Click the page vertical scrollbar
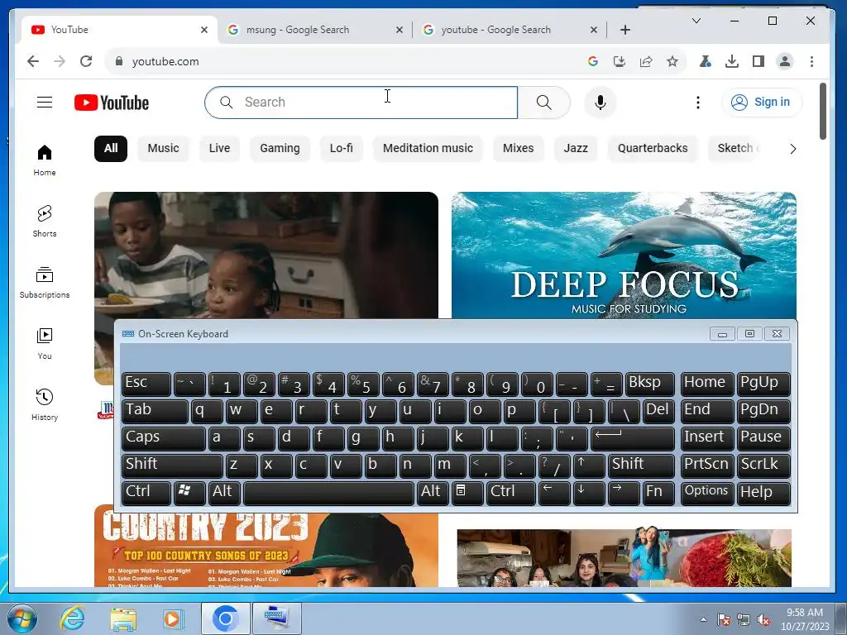 point(823,112)
